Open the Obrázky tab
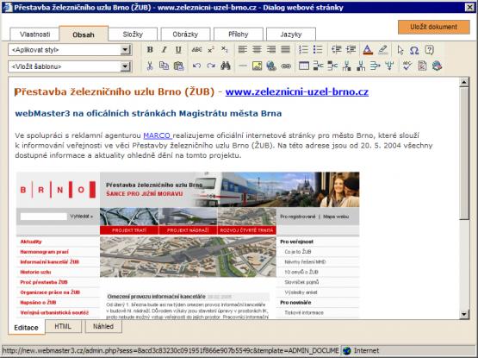The width and height of the screenshot is (478, 358). coord(185,35)
